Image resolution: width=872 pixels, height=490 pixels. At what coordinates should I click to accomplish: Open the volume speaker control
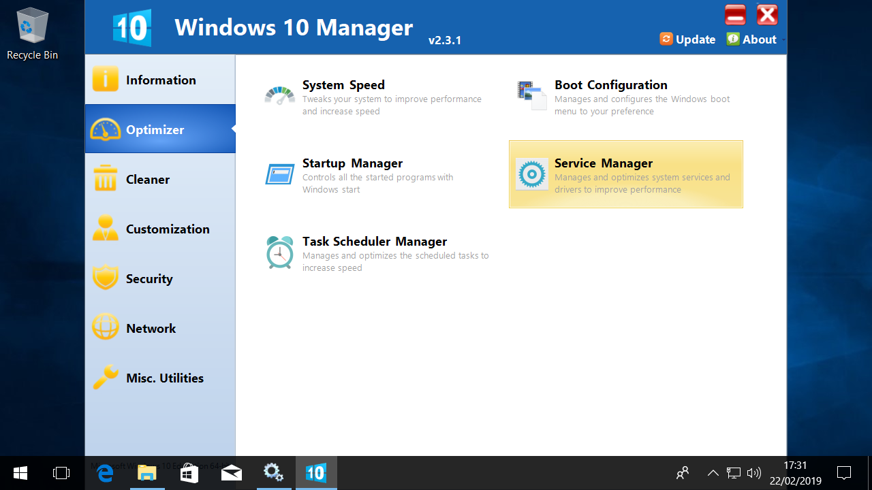pos(753,472)
